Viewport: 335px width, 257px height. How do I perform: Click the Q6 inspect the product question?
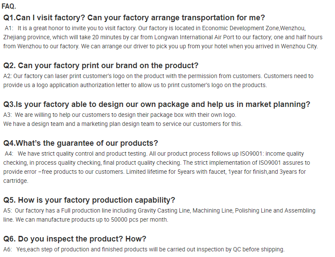75,239
